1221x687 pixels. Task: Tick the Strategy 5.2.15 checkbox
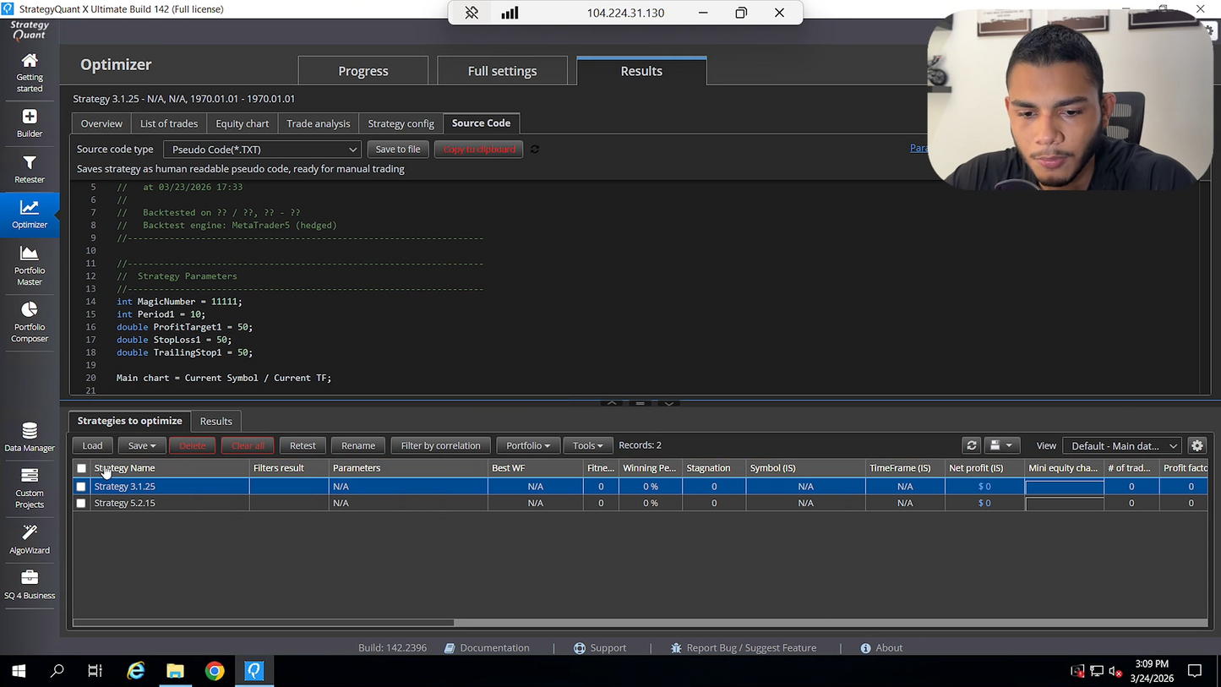click(x=81, y=503)
